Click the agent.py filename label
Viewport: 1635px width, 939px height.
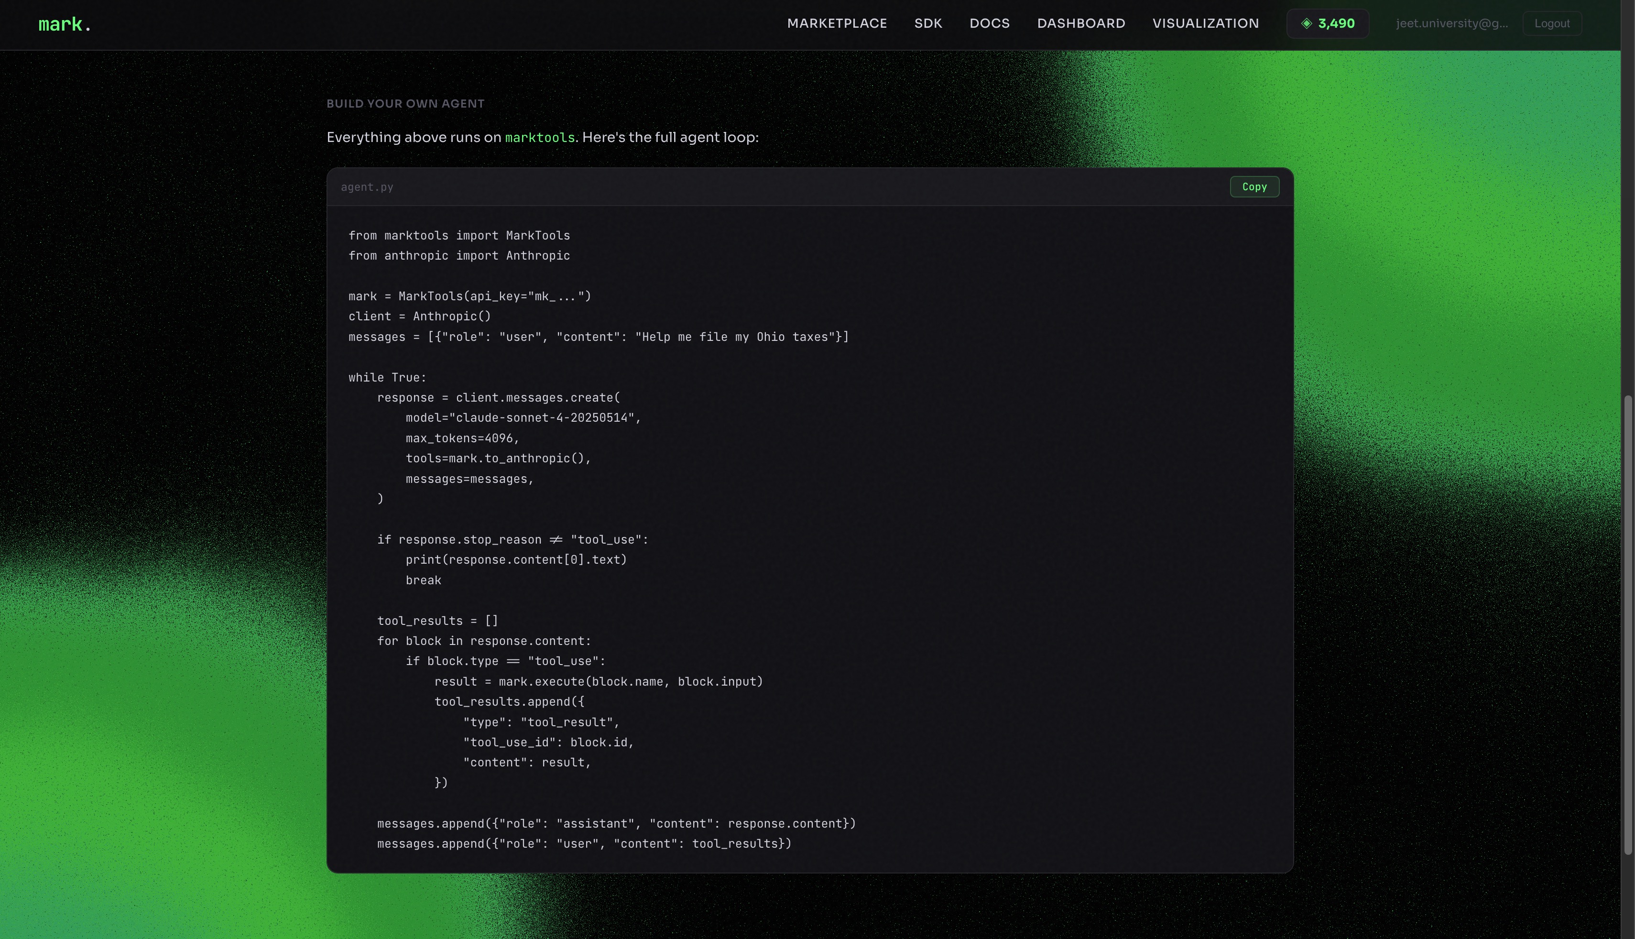367,187
